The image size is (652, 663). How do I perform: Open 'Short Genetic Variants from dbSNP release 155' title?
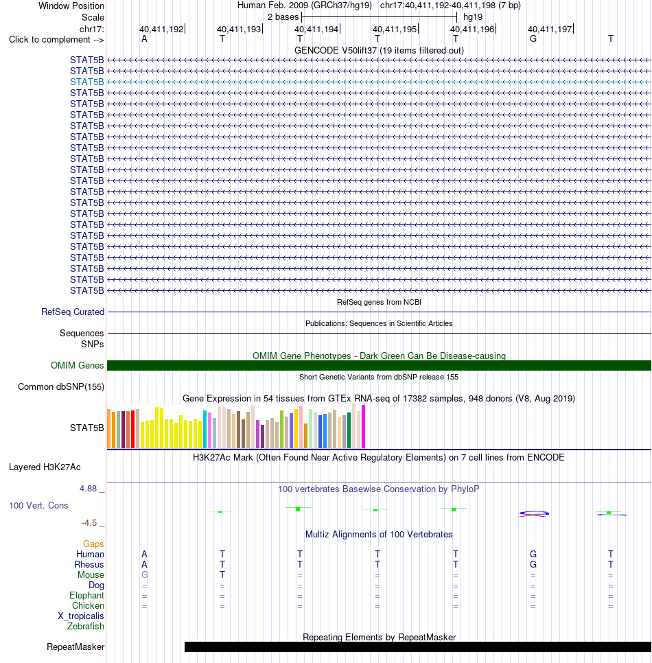379,377
